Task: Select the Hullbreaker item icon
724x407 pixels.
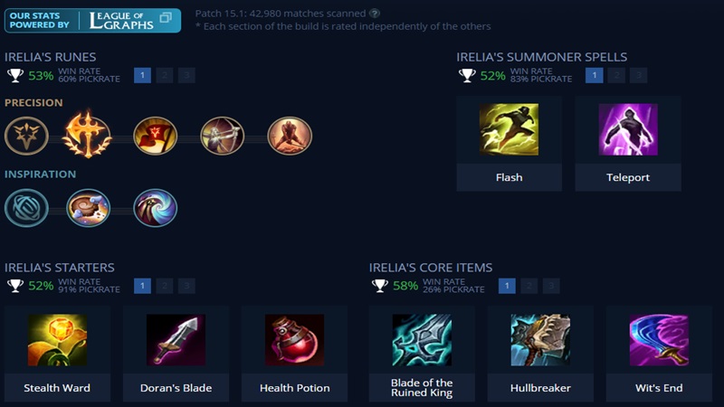Action: click(x=540, y=340)
